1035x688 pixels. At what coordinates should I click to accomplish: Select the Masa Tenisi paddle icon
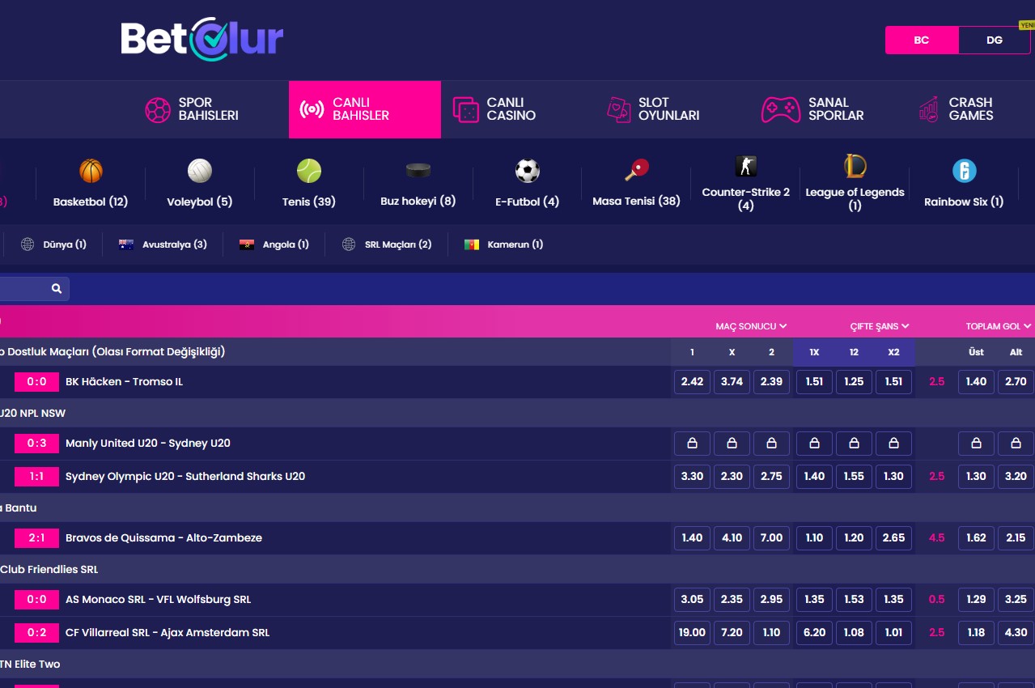(x=637, y=171)
